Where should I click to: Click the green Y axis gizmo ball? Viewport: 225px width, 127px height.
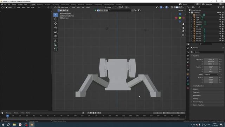tap(180, 18)
